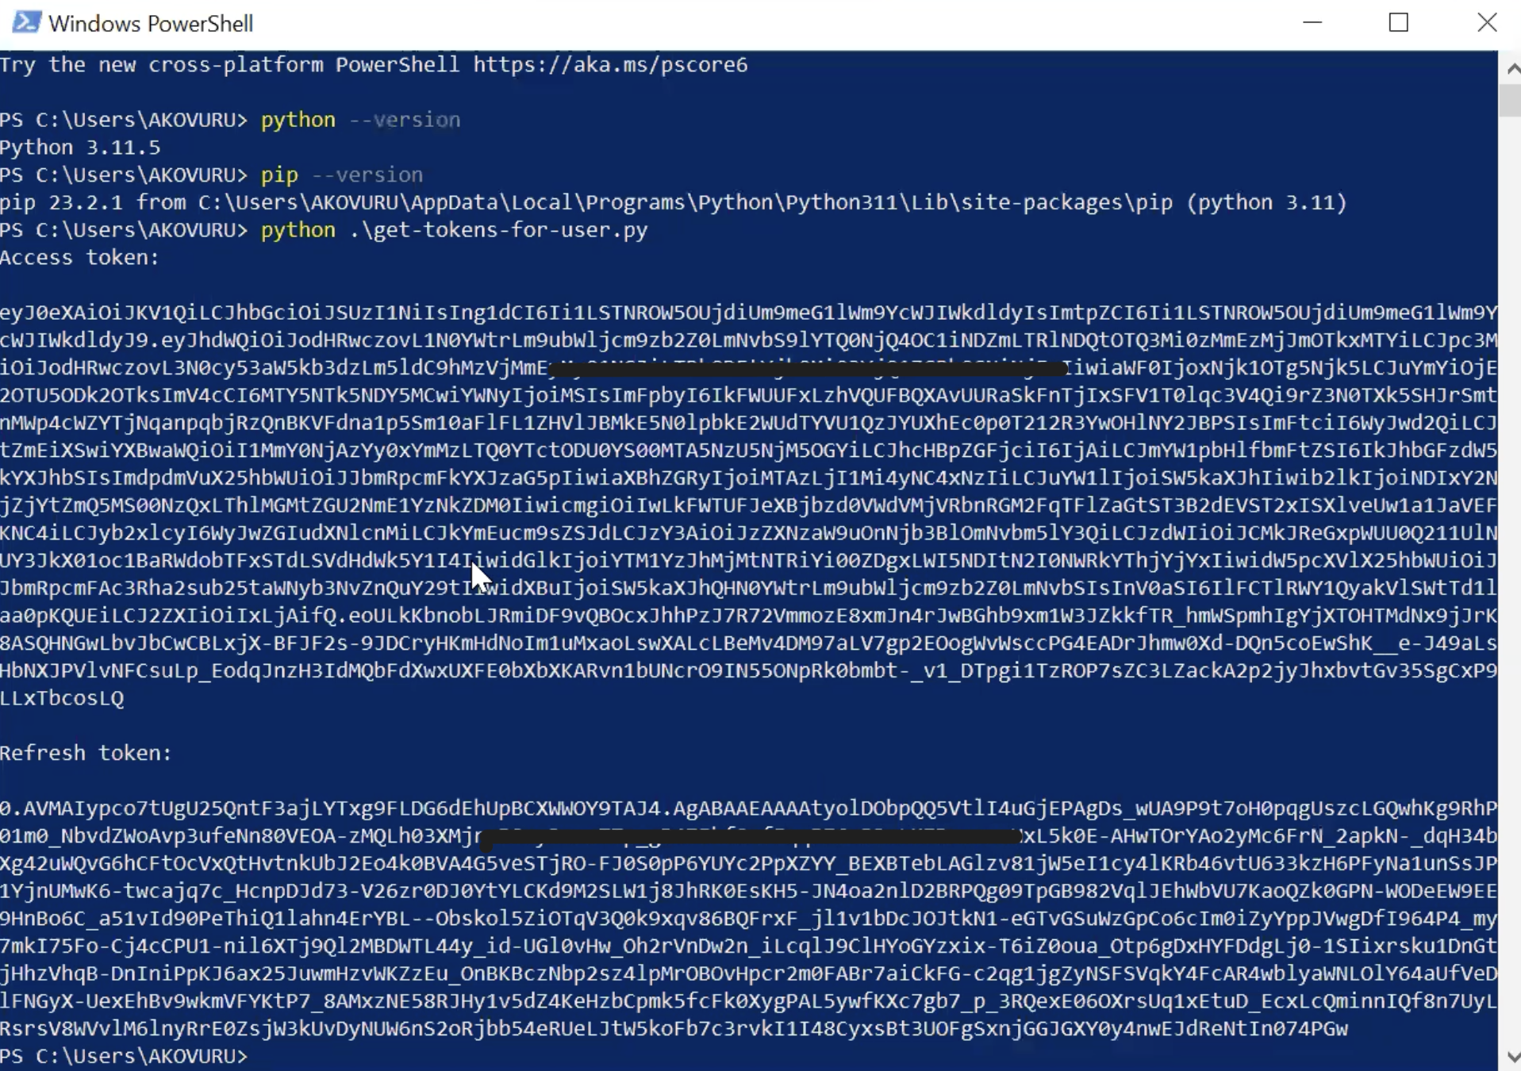Viewport: 1521px width, 1071px height.
Task: Click the Windows PowerShell title text
Action: (151, 23)
